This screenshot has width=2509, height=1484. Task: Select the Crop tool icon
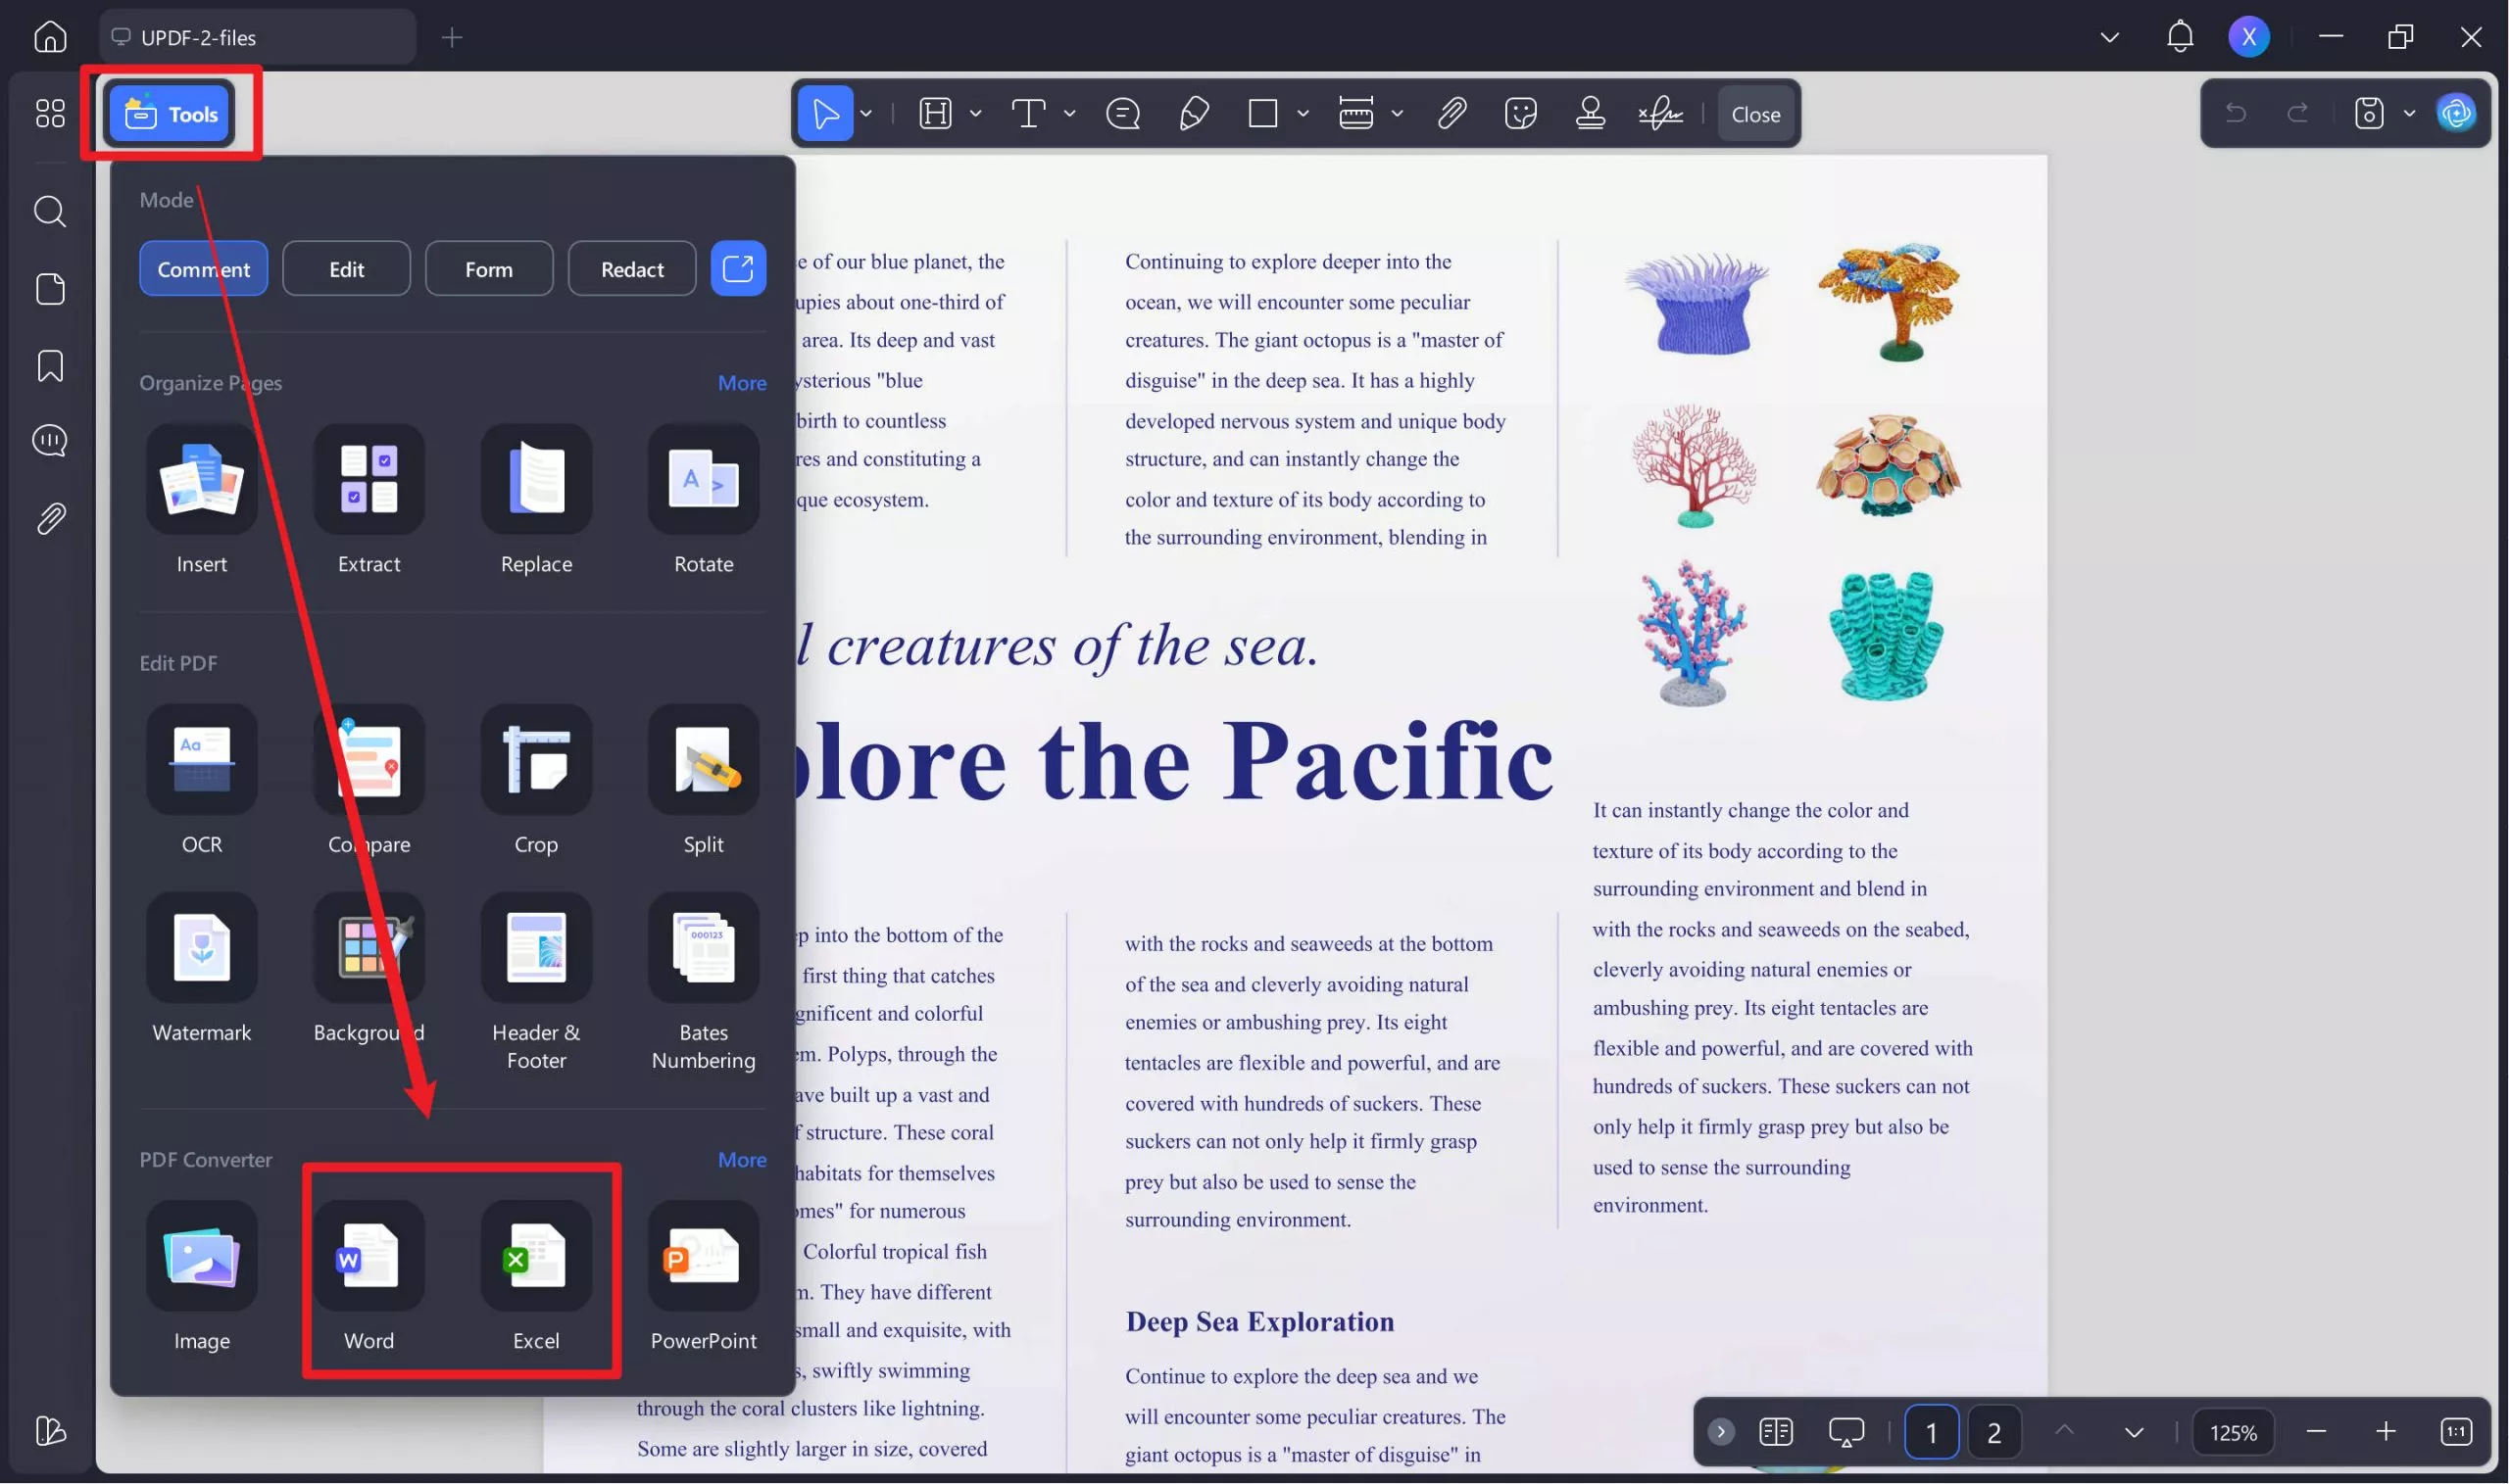pyautogui.click(x=535, y=760)
